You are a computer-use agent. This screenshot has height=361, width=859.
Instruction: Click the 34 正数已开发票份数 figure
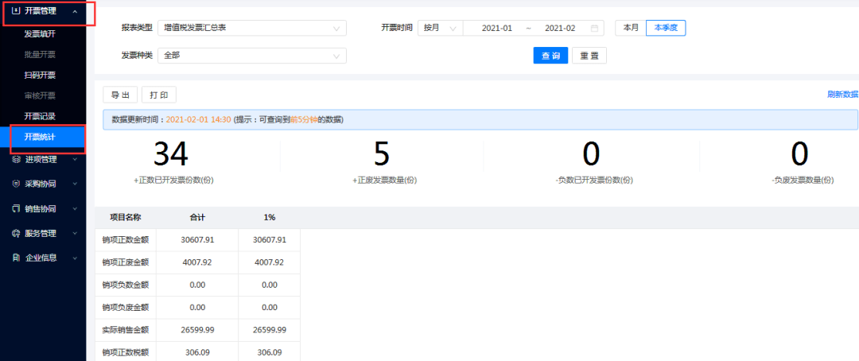pyautogui.click(x=171, y=154)
